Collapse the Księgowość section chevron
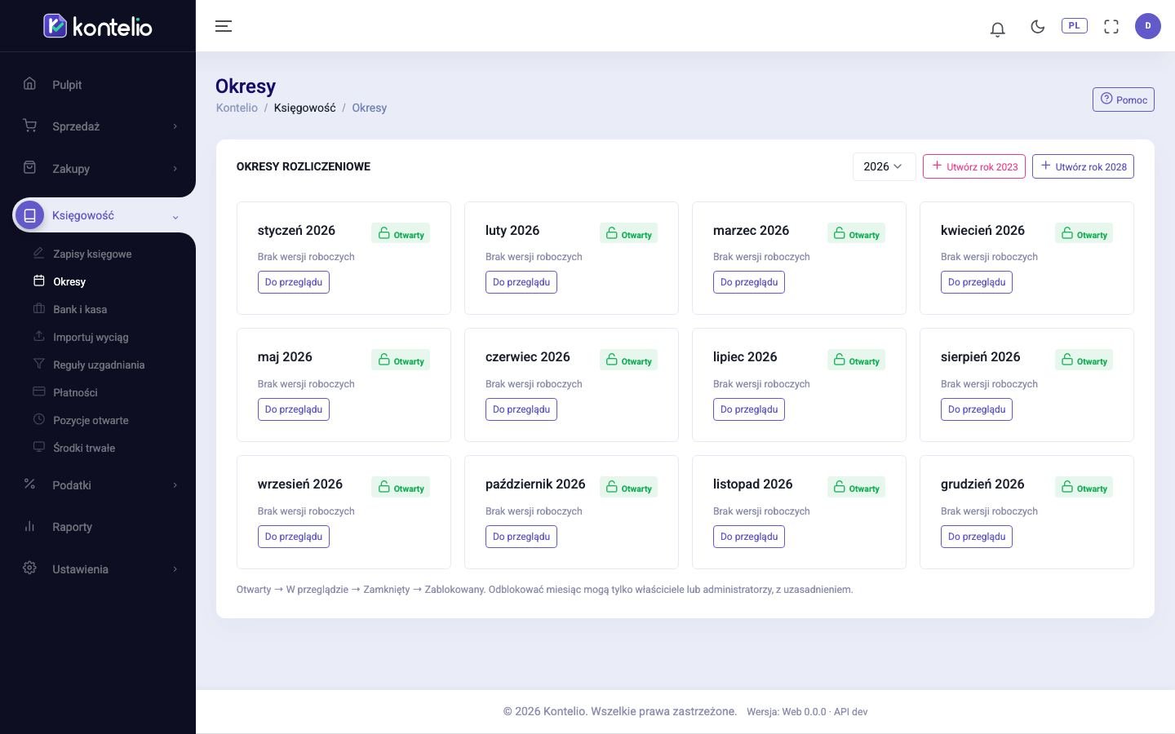Viewport: 1175px width, 734px height. click(175, 217)
